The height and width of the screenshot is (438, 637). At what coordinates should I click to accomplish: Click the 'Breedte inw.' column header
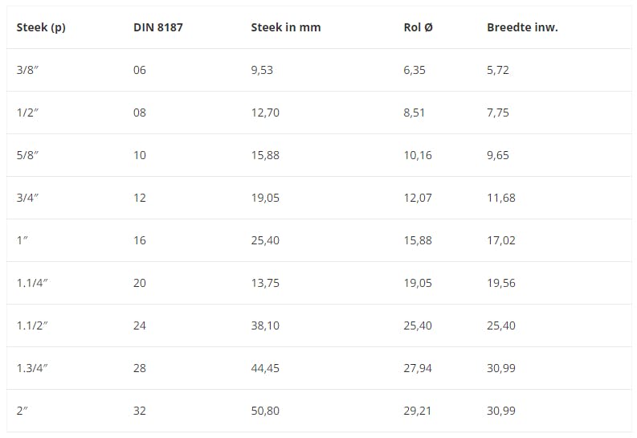522,27
